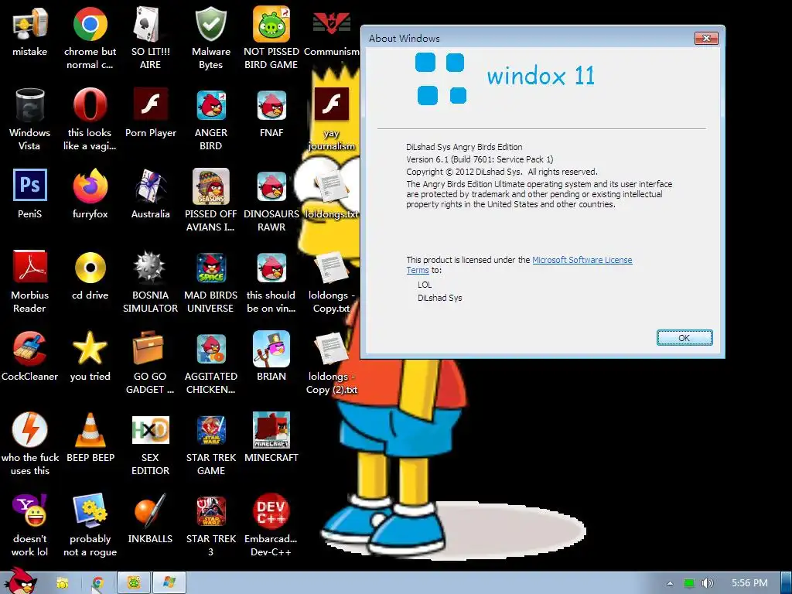Open the INKBALLS icon
792x594 pixels.
click(150, 510)
